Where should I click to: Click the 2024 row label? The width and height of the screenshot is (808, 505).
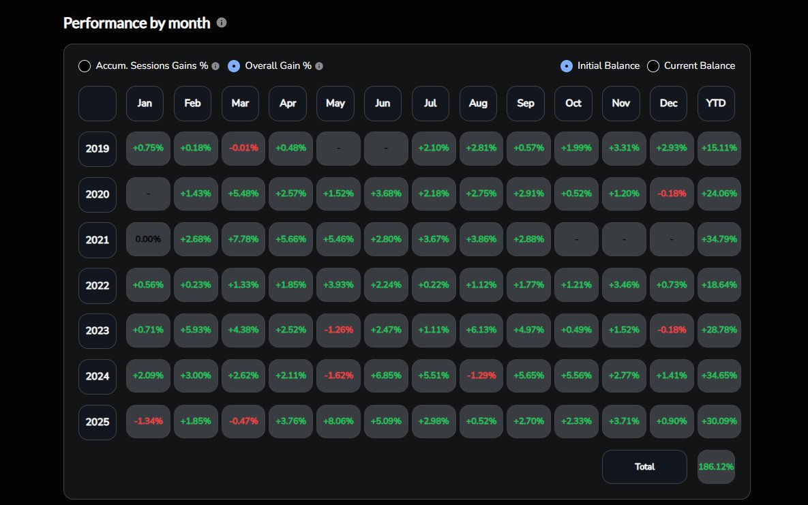(98, 377)
